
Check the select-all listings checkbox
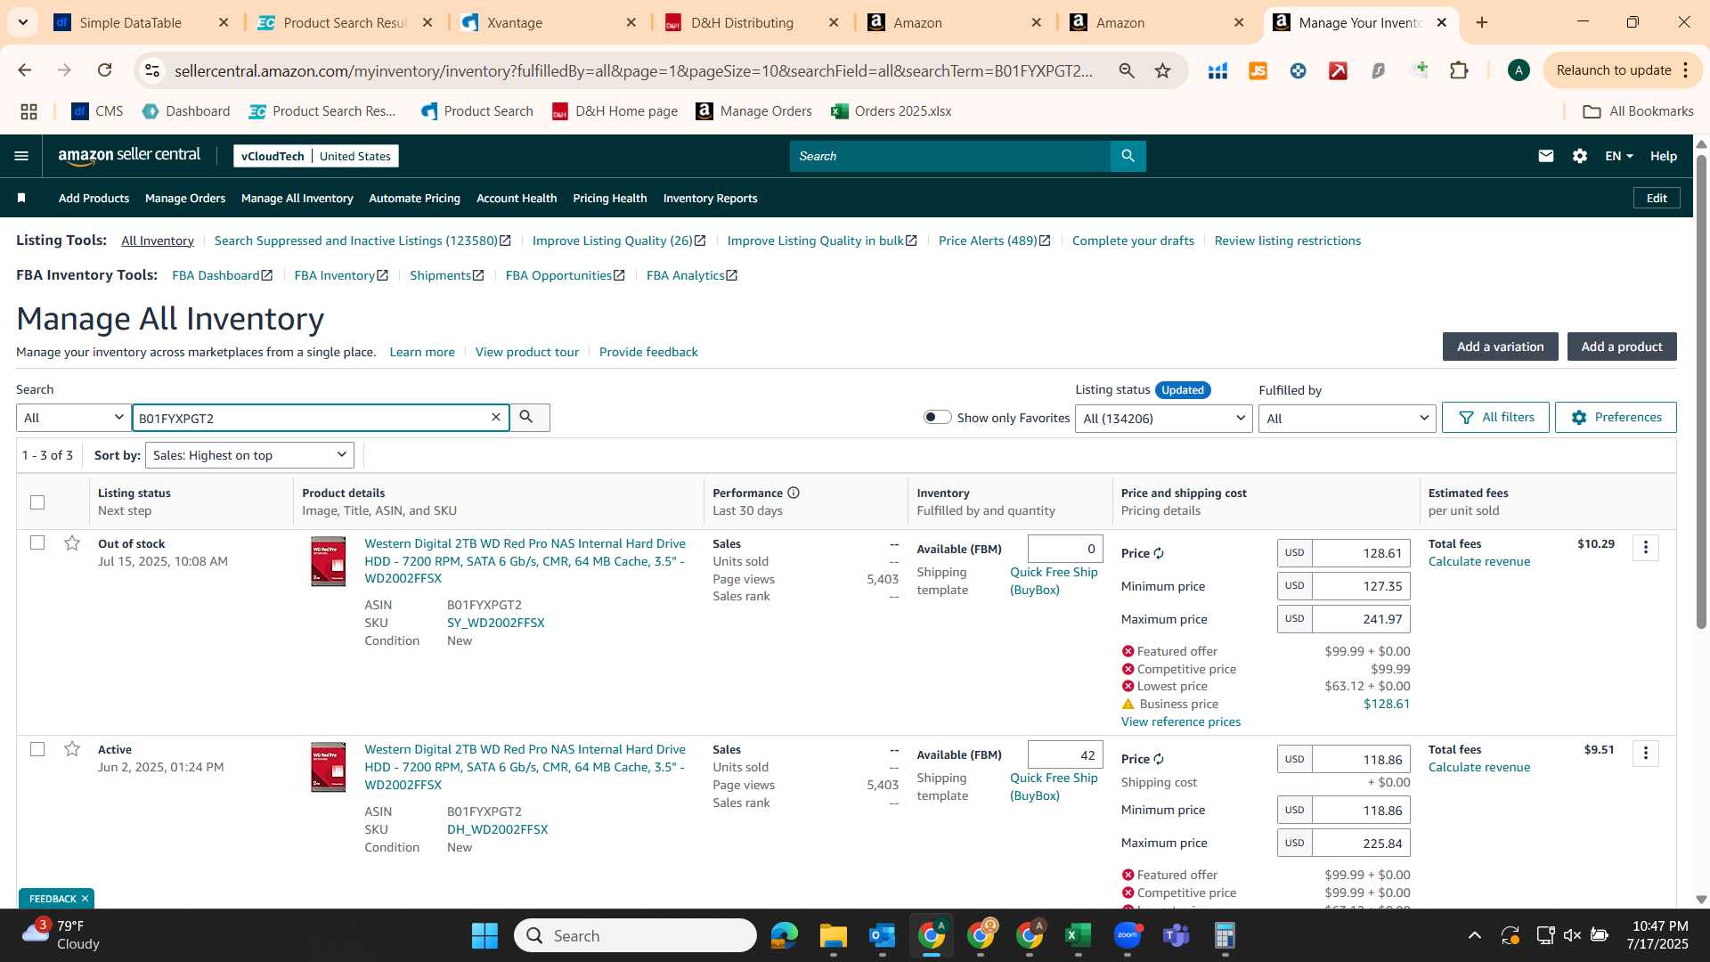37,502
